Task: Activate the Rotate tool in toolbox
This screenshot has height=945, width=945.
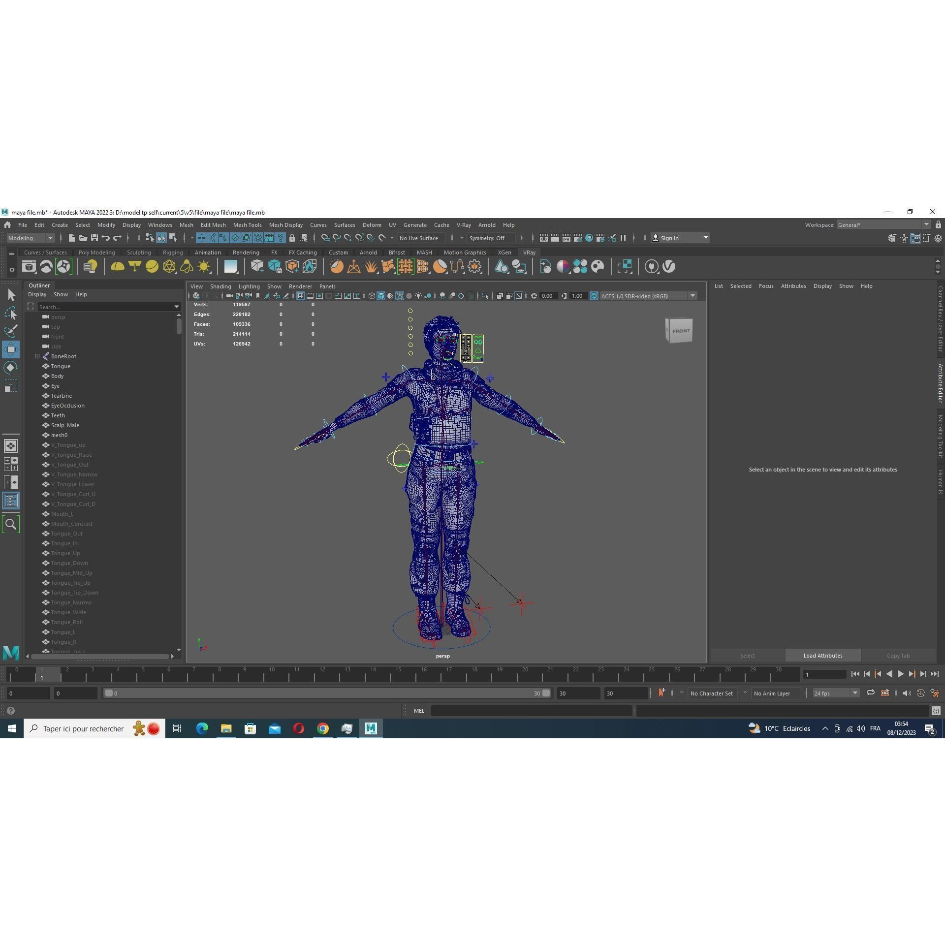Action: tap(11, 368)
